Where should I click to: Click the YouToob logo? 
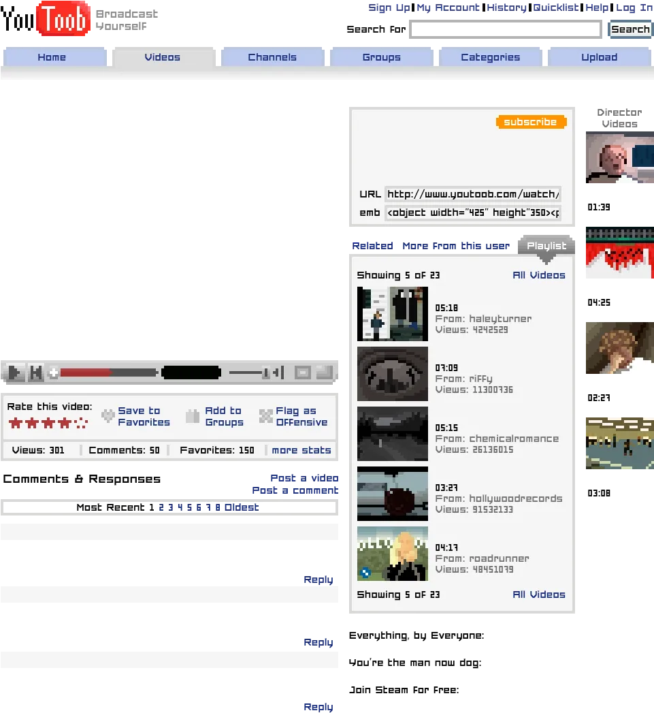(46, 18)
